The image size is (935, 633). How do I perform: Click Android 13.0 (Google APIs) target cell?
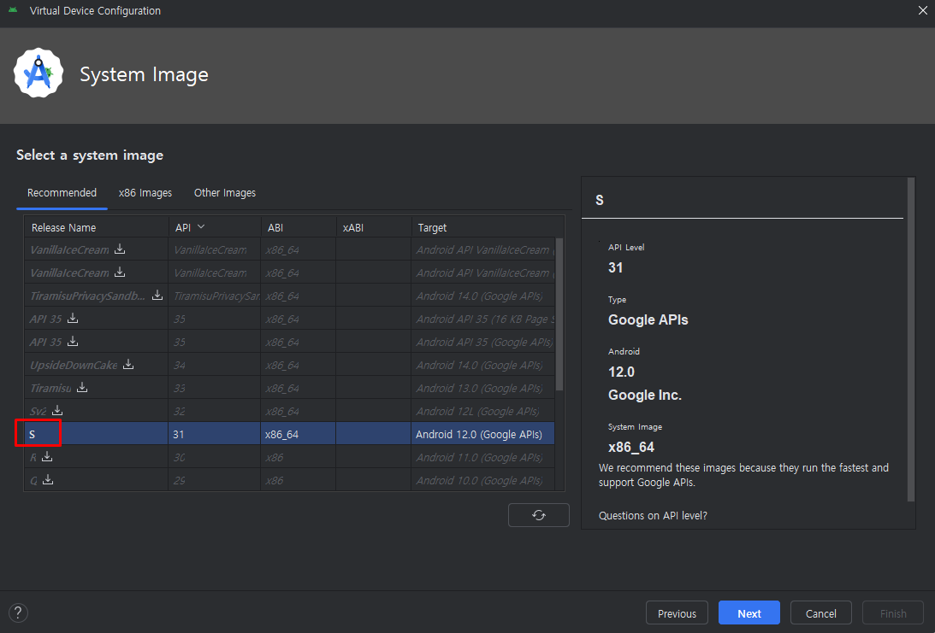pos(483,388)
